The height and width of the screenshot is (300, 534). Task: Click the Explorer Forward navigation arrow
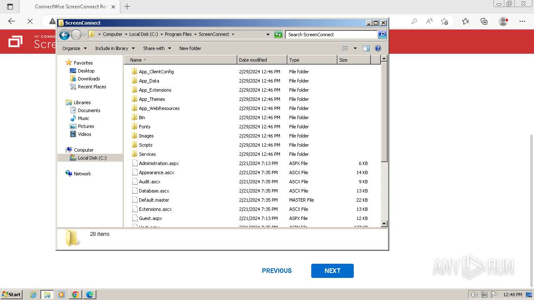pyautogui.click(x=76, y=35)
